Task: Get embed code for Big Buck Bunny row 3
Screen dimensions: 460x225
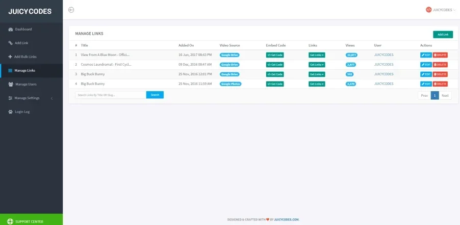Action: tap(275, 74)
